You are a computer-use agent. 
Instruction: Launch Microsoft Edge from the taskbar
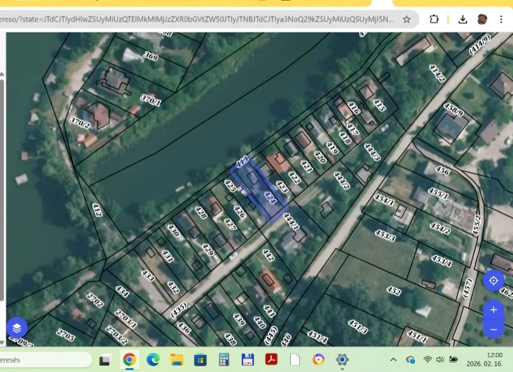click(x=153, y=360)
